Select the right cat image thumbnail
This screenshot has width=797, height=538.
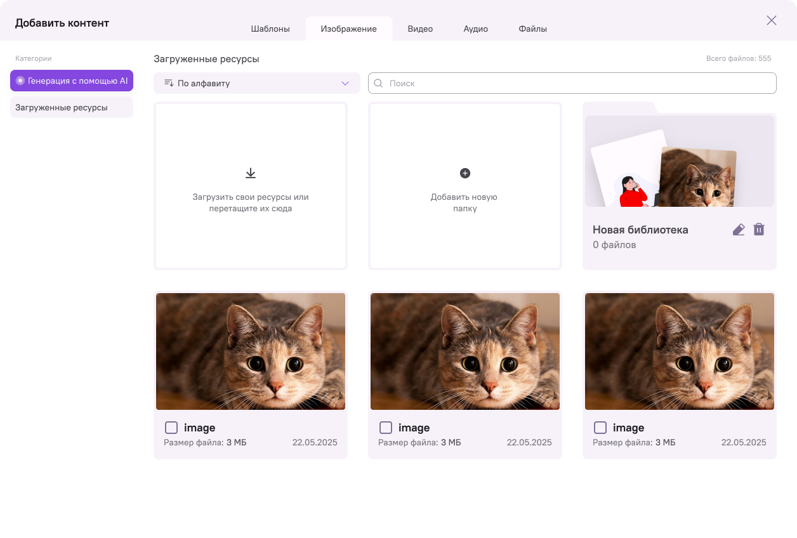coord(680,351)
